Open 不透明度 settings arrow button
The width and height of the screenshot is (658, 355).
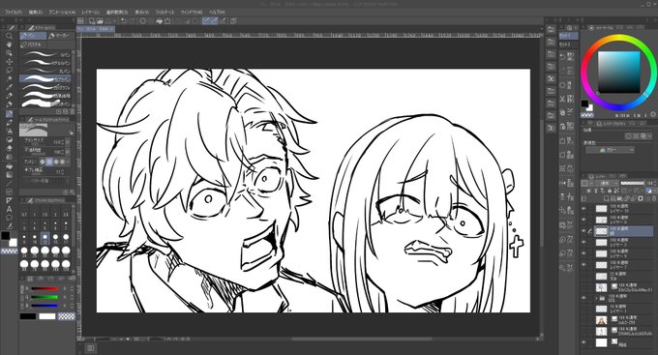pos(68,152)
